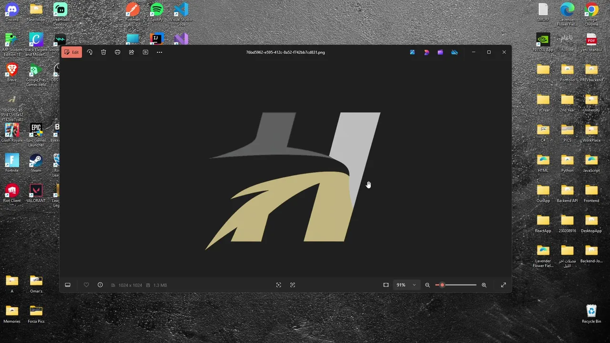Select the yeni istanbul PDF file

[x=591, y=42]
